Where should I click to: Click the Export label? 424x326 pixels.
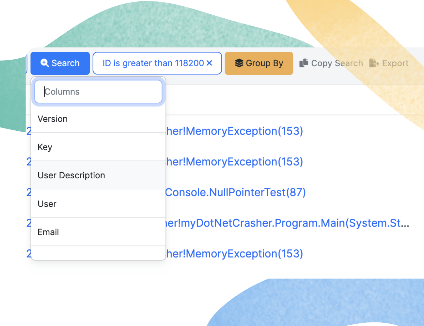(x=395, y=63)
